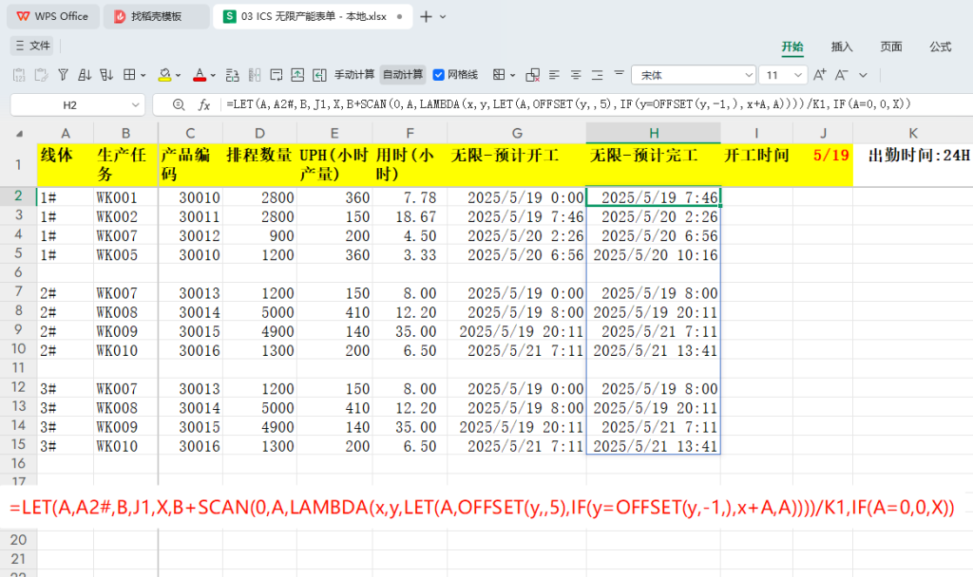Select cell F9 containing 35.00
The height and width of the screenshot is (577, 973).
[410, 331]
